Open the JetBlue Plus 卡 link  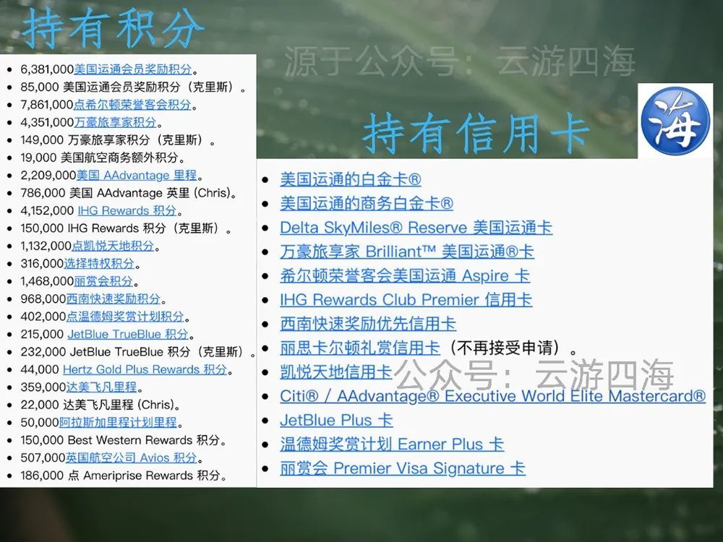[336, 420]
